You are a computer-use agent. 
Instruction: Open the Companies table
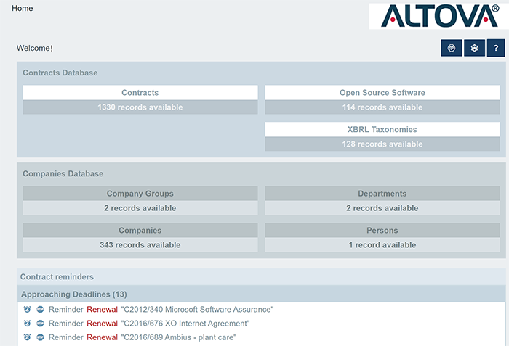click(140, 231)
